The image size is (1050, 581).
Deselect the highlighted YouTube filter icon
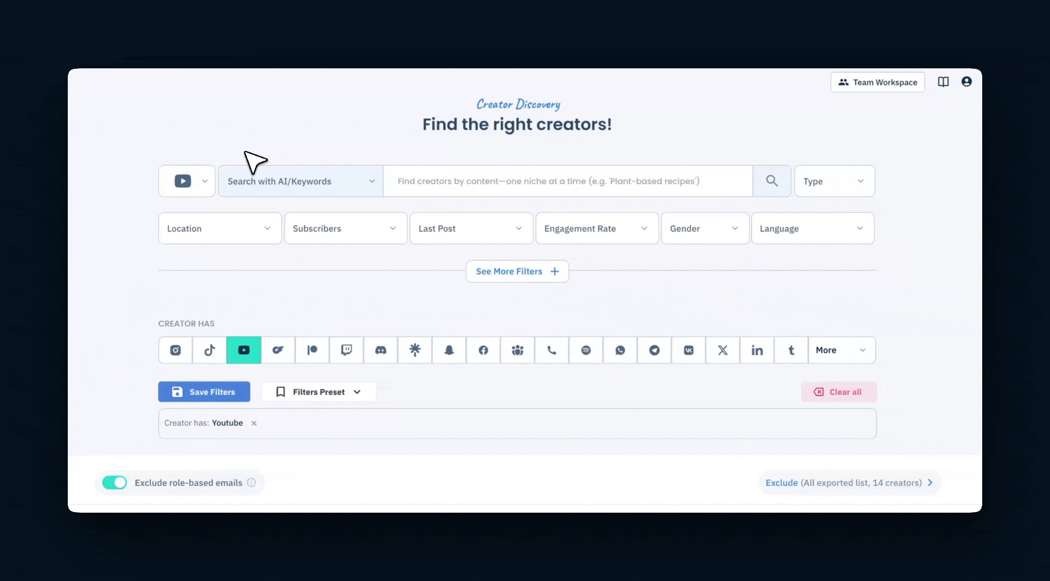[244, 350]
